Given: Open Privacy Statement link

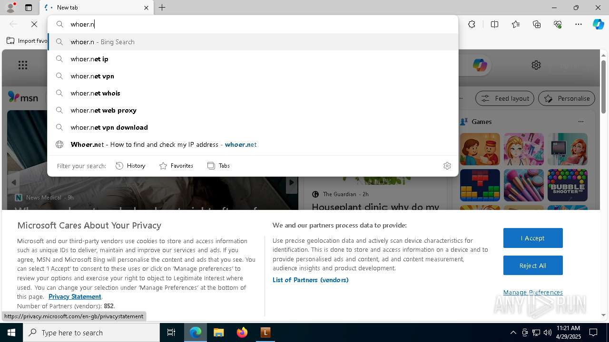Looking at the screenshot, I should coord(75,296).
